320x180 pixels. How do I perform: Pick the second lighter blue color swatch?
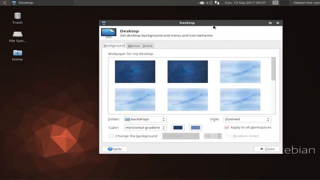[195, 127]
